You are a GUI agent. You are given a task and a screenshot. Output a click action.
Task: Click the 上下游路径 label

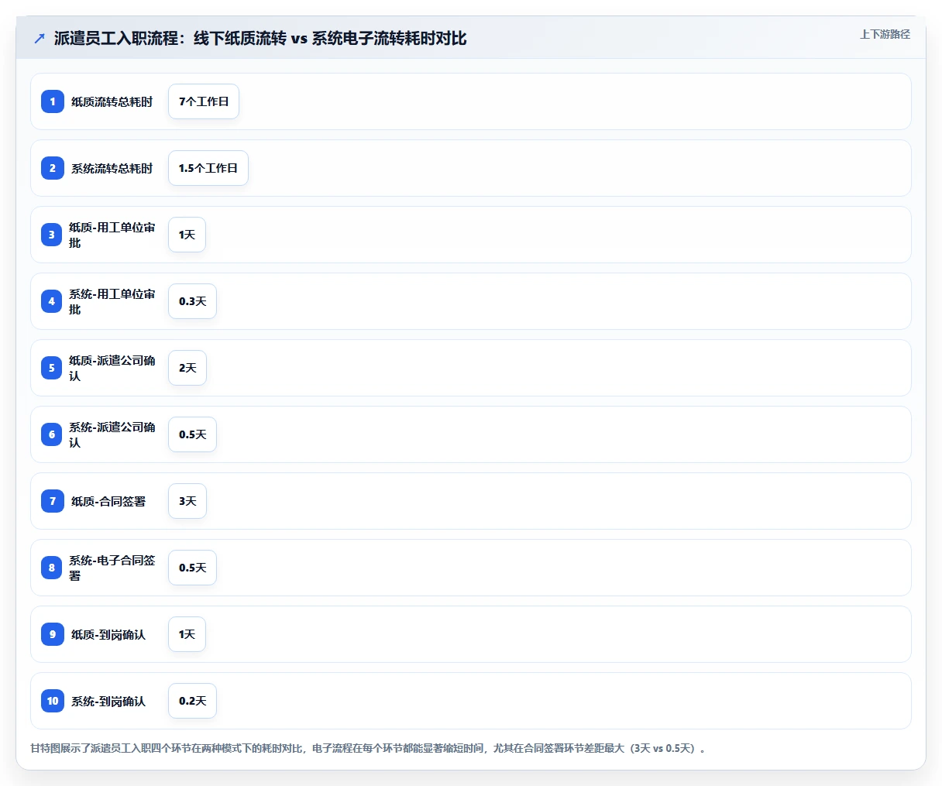(885, 34)
